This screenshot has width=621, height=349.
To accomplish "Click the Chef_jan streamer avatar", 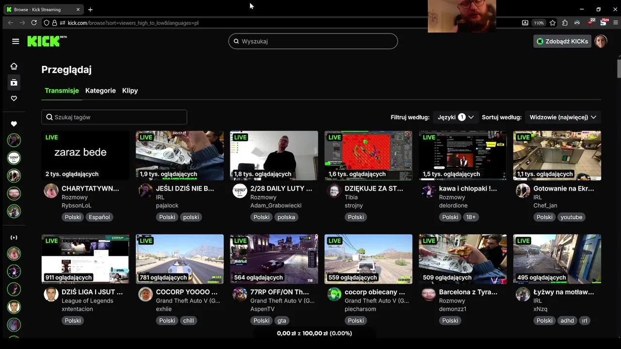I will (x=523, y=191).
